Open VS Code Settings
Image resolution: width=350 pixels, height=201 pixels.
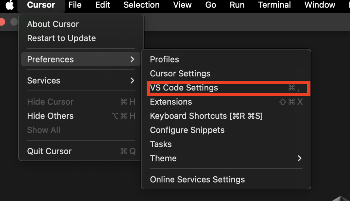pos(184,88)
